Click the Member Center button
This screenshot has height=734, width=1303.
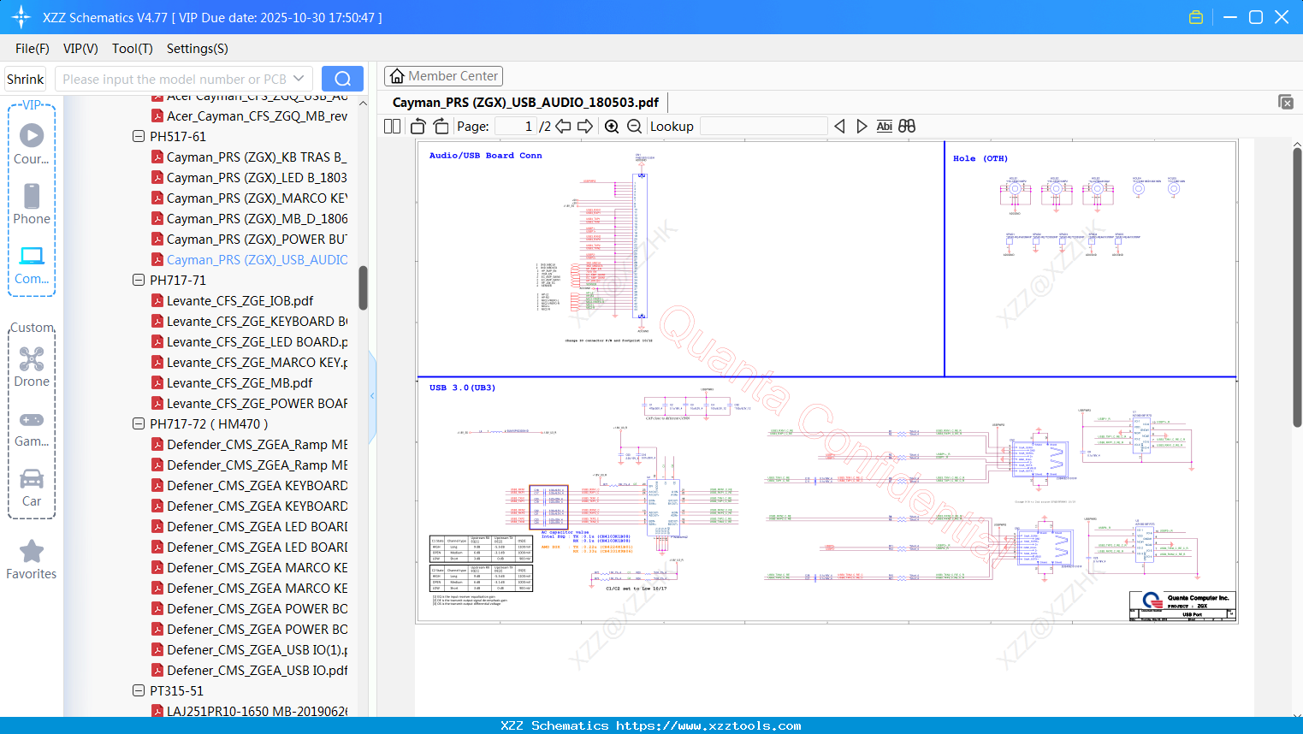click(x=443, y=76)
